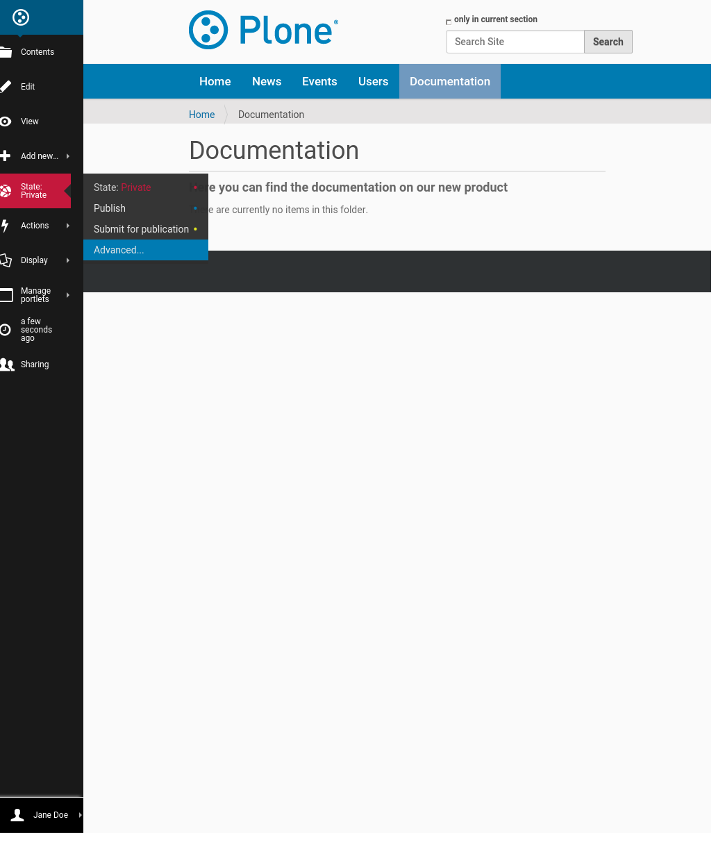Open the Sharing people icon
The image size is (725, 847).
[x=7, y=364]
